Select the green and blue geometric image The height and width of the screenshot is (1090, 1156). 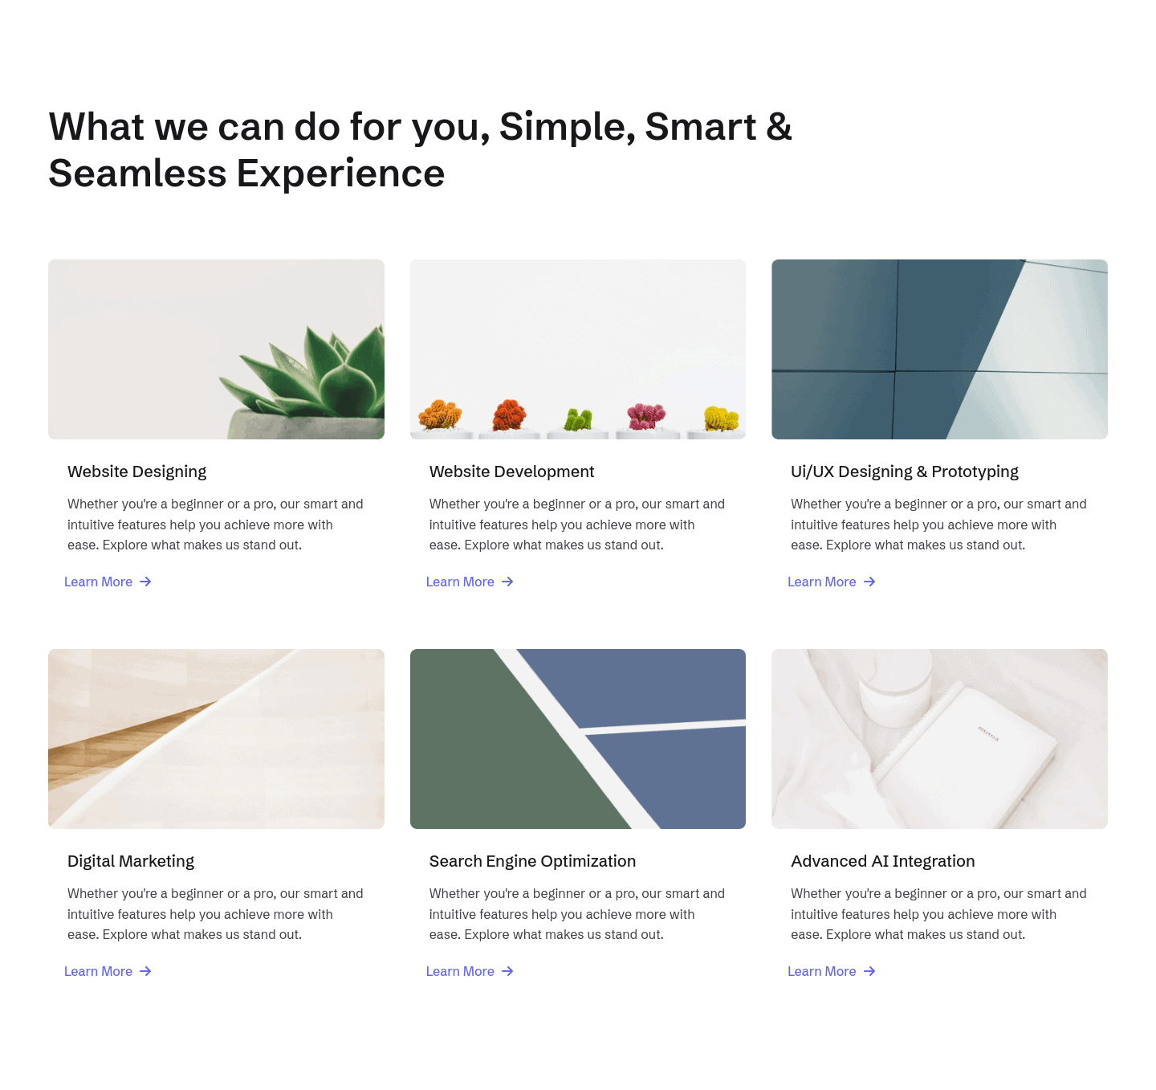pyautogui.click(x=578, y=739)
